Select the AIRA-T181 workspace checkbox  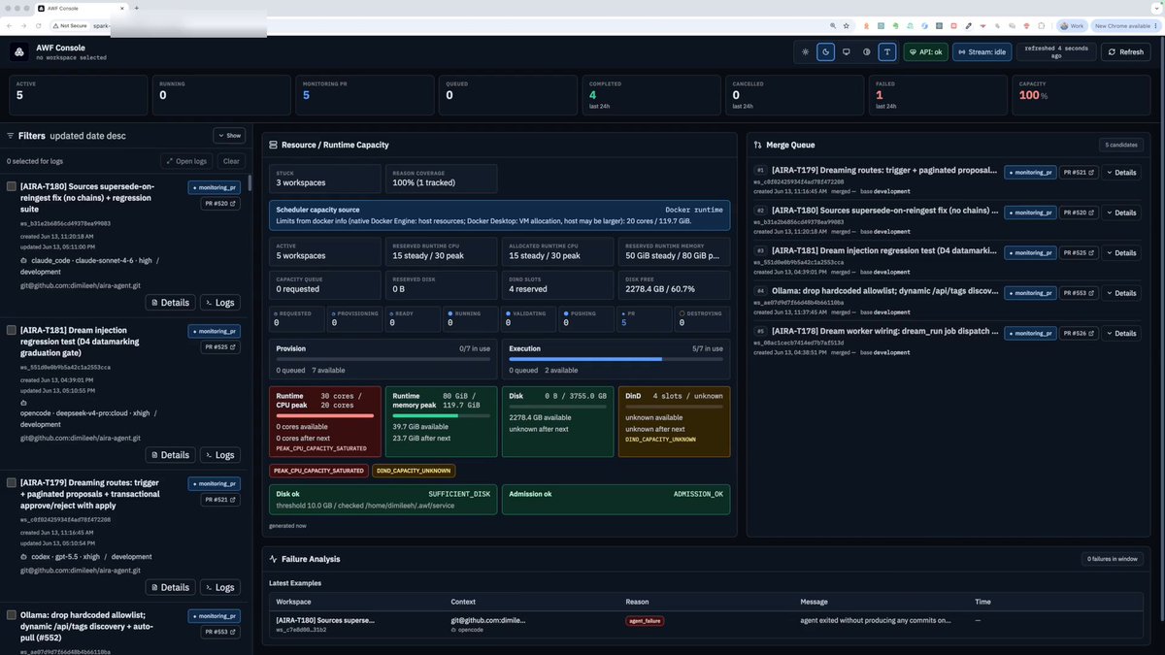[12, 330]
